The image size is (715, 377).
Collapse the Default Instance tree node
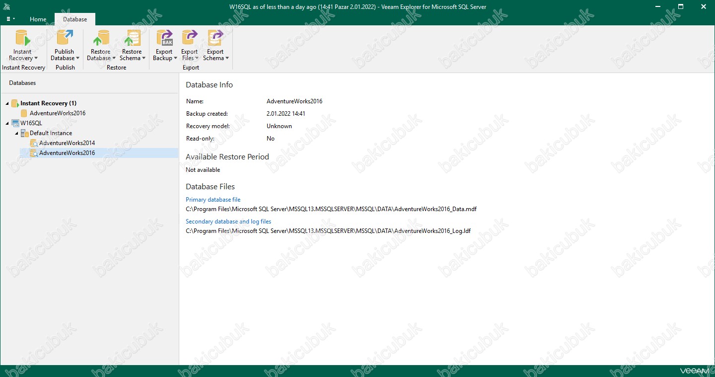[16, 133]
